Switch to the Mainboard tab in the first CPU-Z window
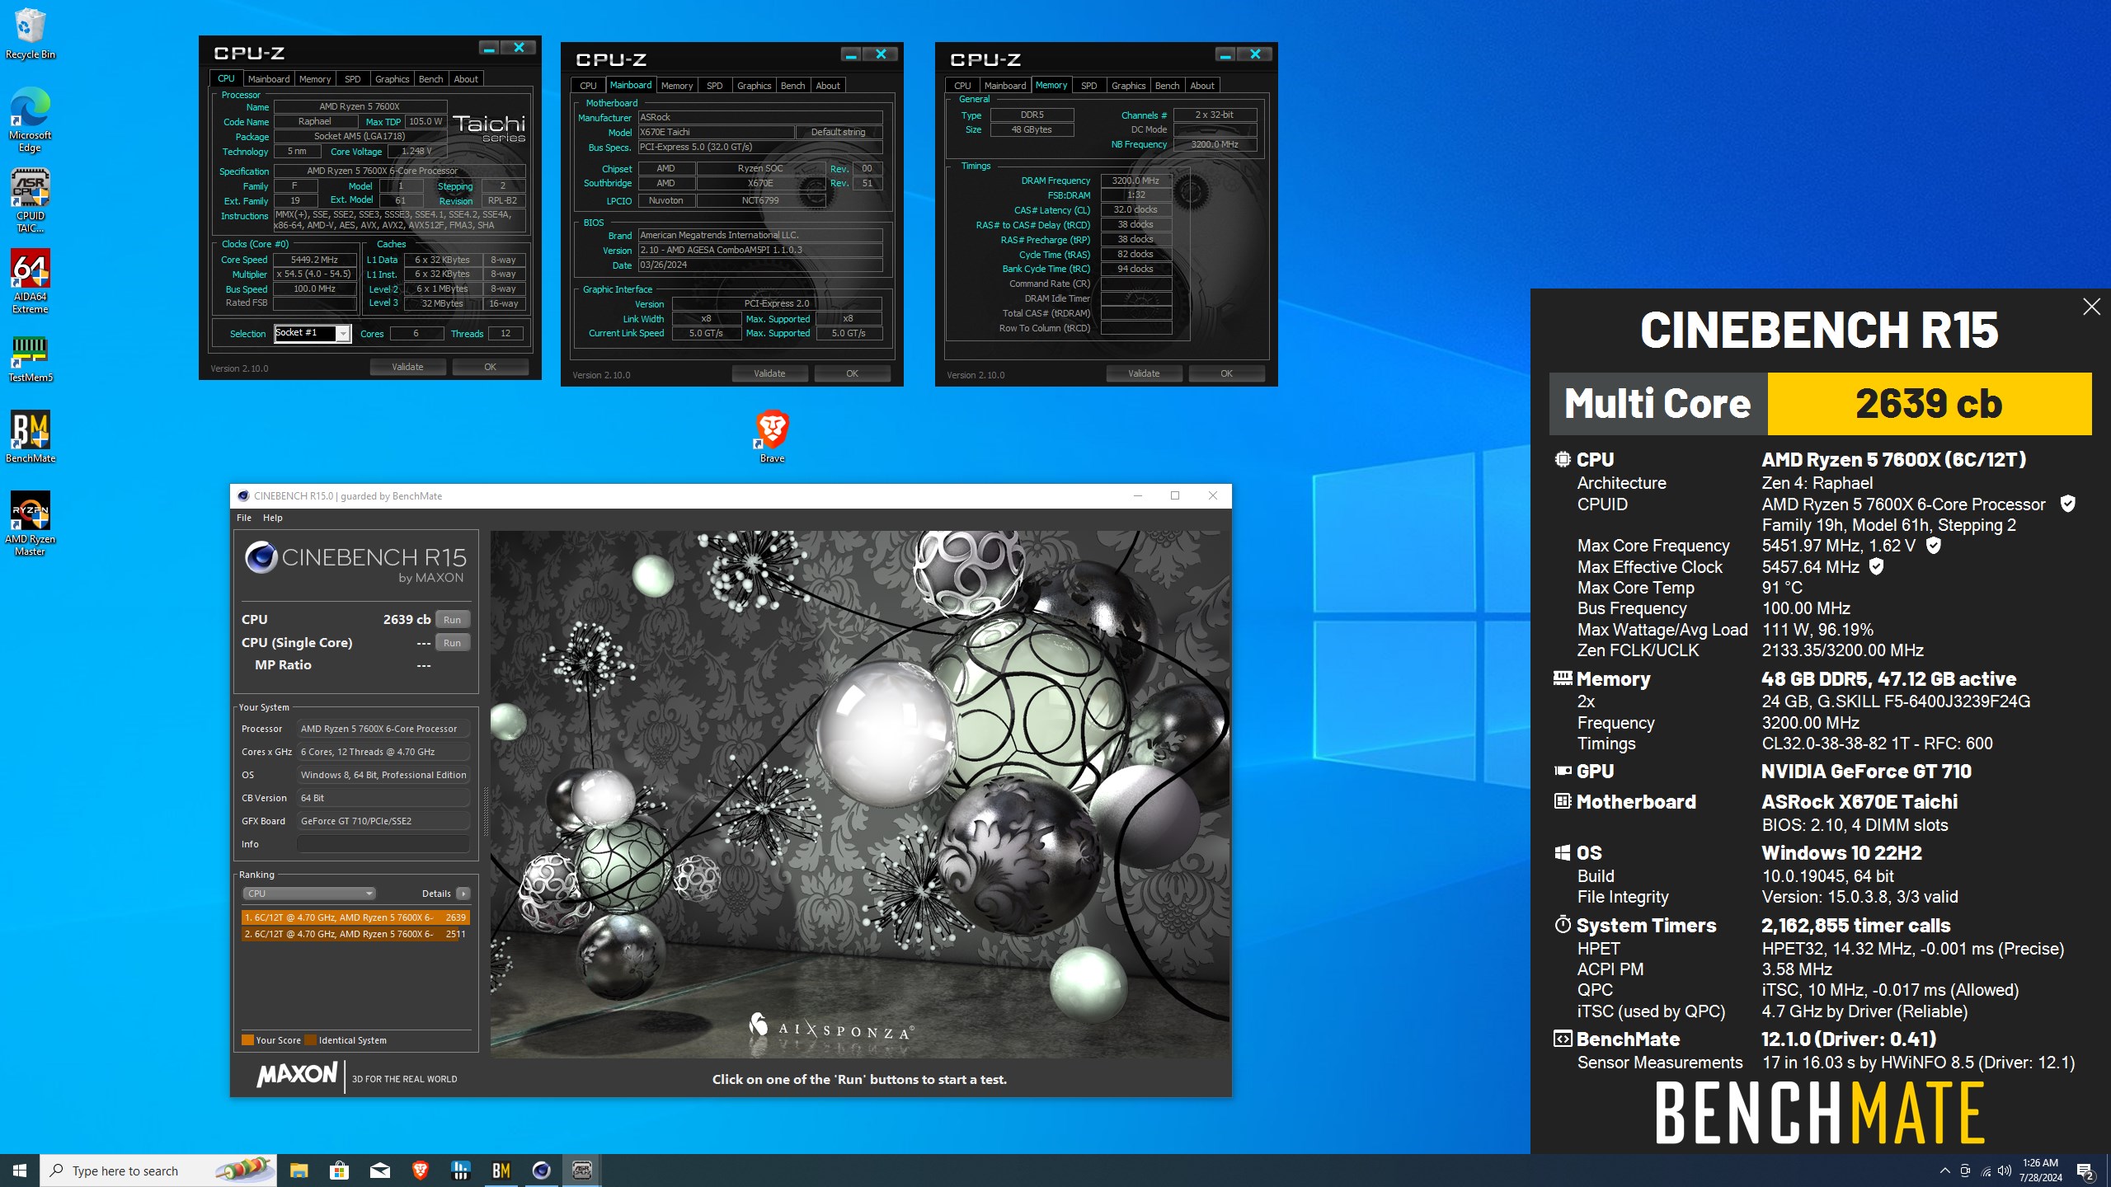Viewport: 2111px width, 1187px height. pos(269,79)
